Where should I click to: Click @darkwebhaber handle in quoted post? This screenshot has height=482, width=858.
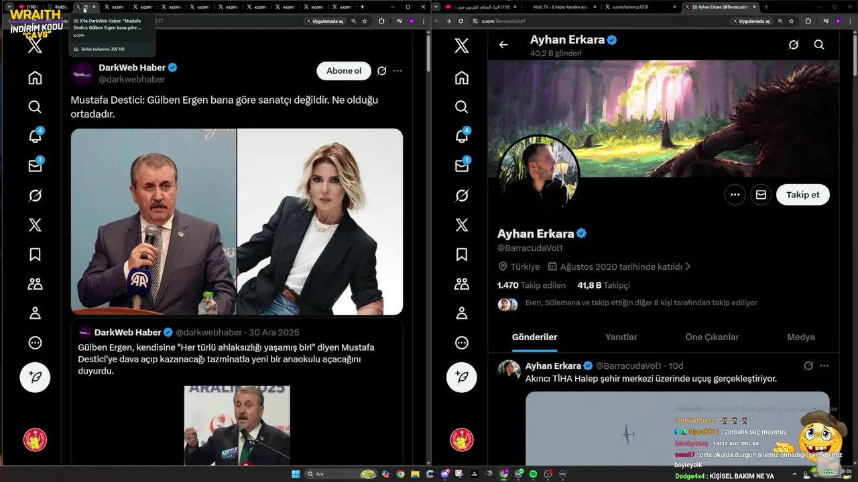click(x=208, y=333)
